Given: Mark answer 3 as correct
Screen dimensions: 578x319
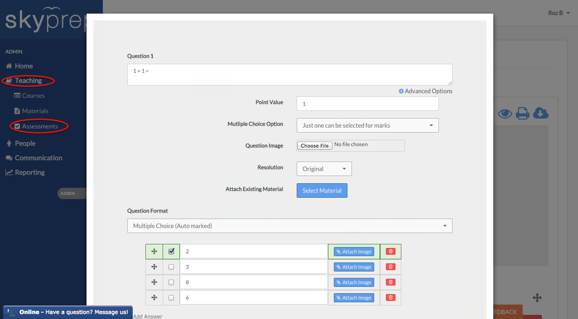Looking at the screenshot, I should [x=171, y=267].
